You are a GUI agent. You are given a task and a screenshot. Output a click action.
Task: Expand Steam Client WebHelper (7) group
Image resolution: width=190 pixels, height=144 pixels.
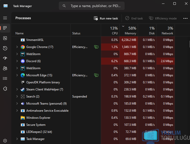tap(17, 89)
